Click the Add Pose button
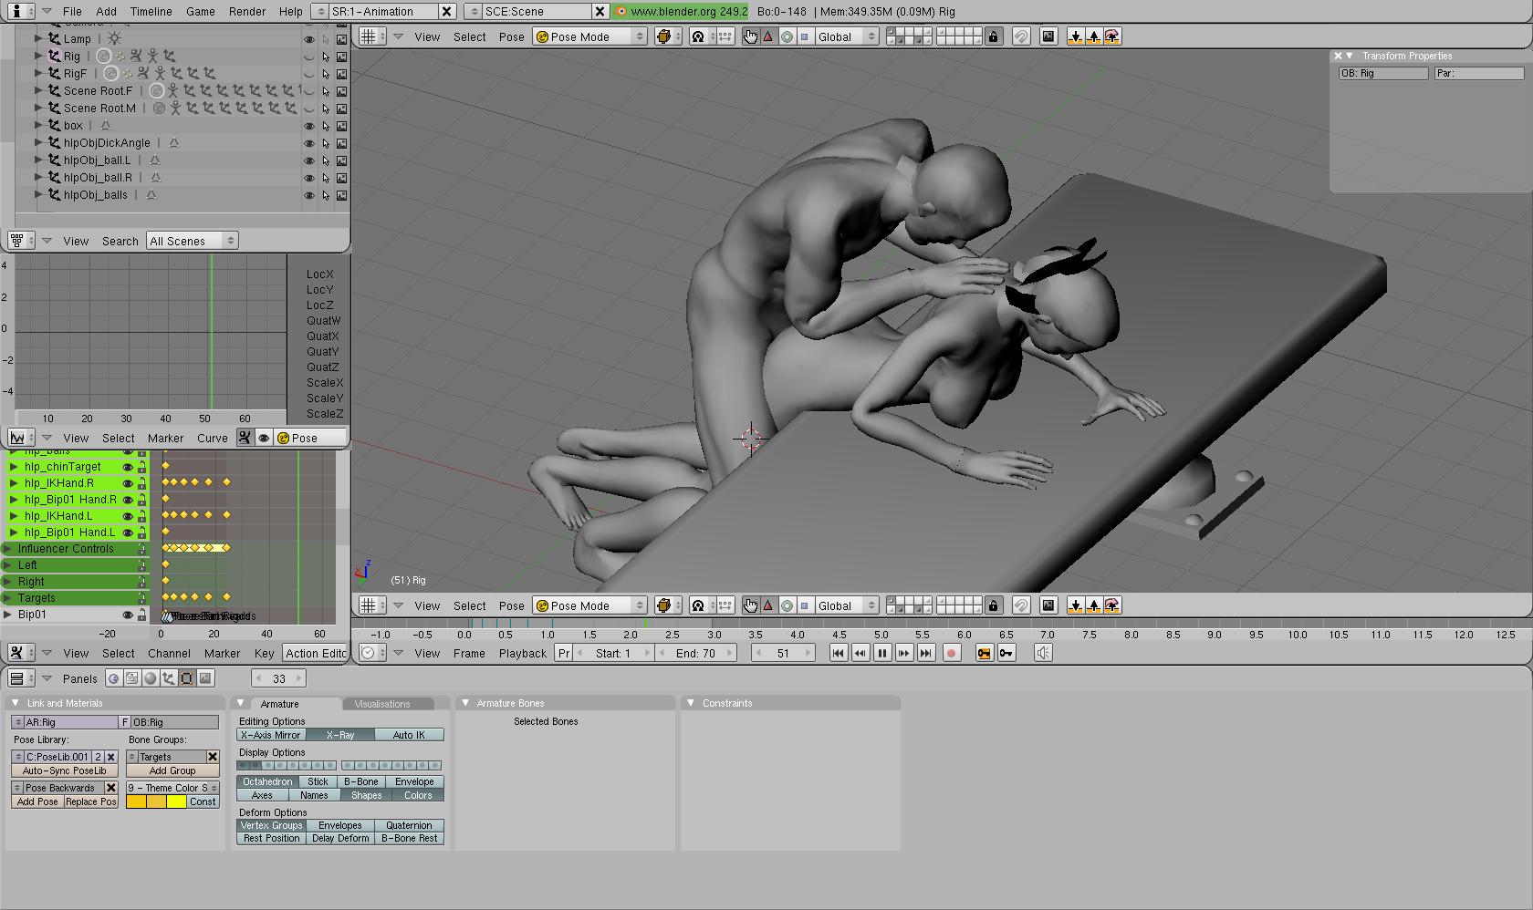Viewport: 1533px width, 910px height. tap(37, 801)
